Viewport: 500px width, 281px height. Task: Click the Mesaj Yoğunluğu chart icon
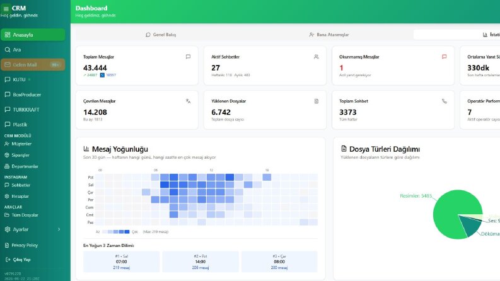[86, 149]
